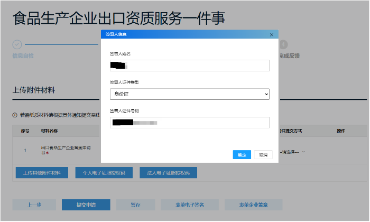Click the 信息自检 step checkmark icon
Viewport: 370px width, 222px height.
(x=17, y=44)
